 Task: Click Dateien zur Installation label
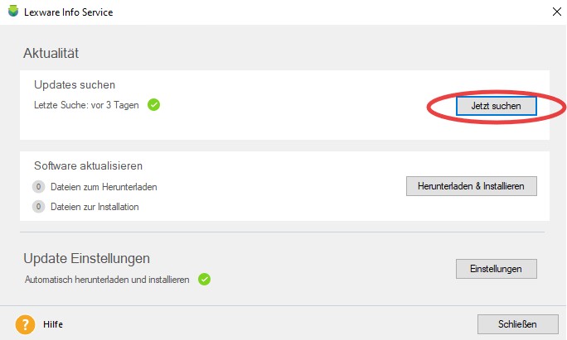[x=94, y=207]
